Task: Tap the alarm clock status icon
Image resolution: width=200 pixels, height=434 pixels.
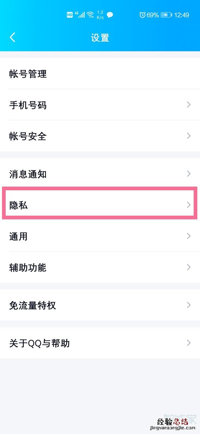Action: point(142,15)
